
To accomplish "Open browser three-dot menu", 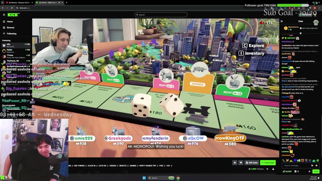I will point(319,8).
